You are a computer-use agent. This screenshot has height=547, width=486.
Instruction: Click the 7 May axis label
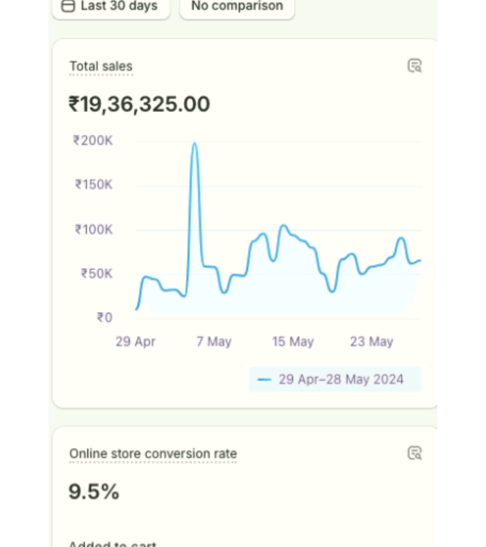[x=214, y=342]
